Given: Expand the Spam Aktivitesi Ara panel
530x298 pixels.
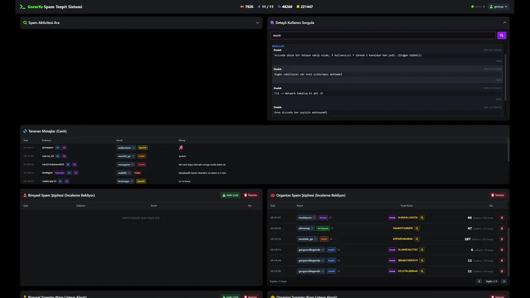Looking at the screenshot, I should coord(258,23).
